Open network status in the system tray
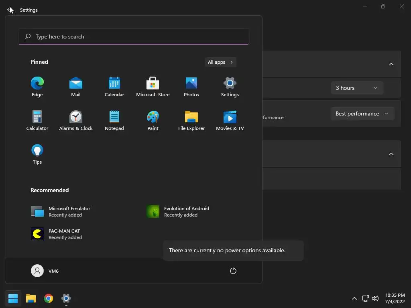The height and width of the screenshot is (308, 411). (x=365, y=298)
